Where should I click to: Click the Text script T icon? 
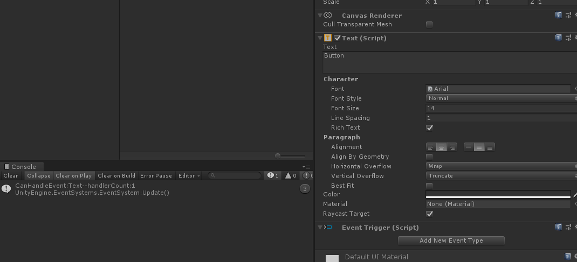click(x=327, y=38)
